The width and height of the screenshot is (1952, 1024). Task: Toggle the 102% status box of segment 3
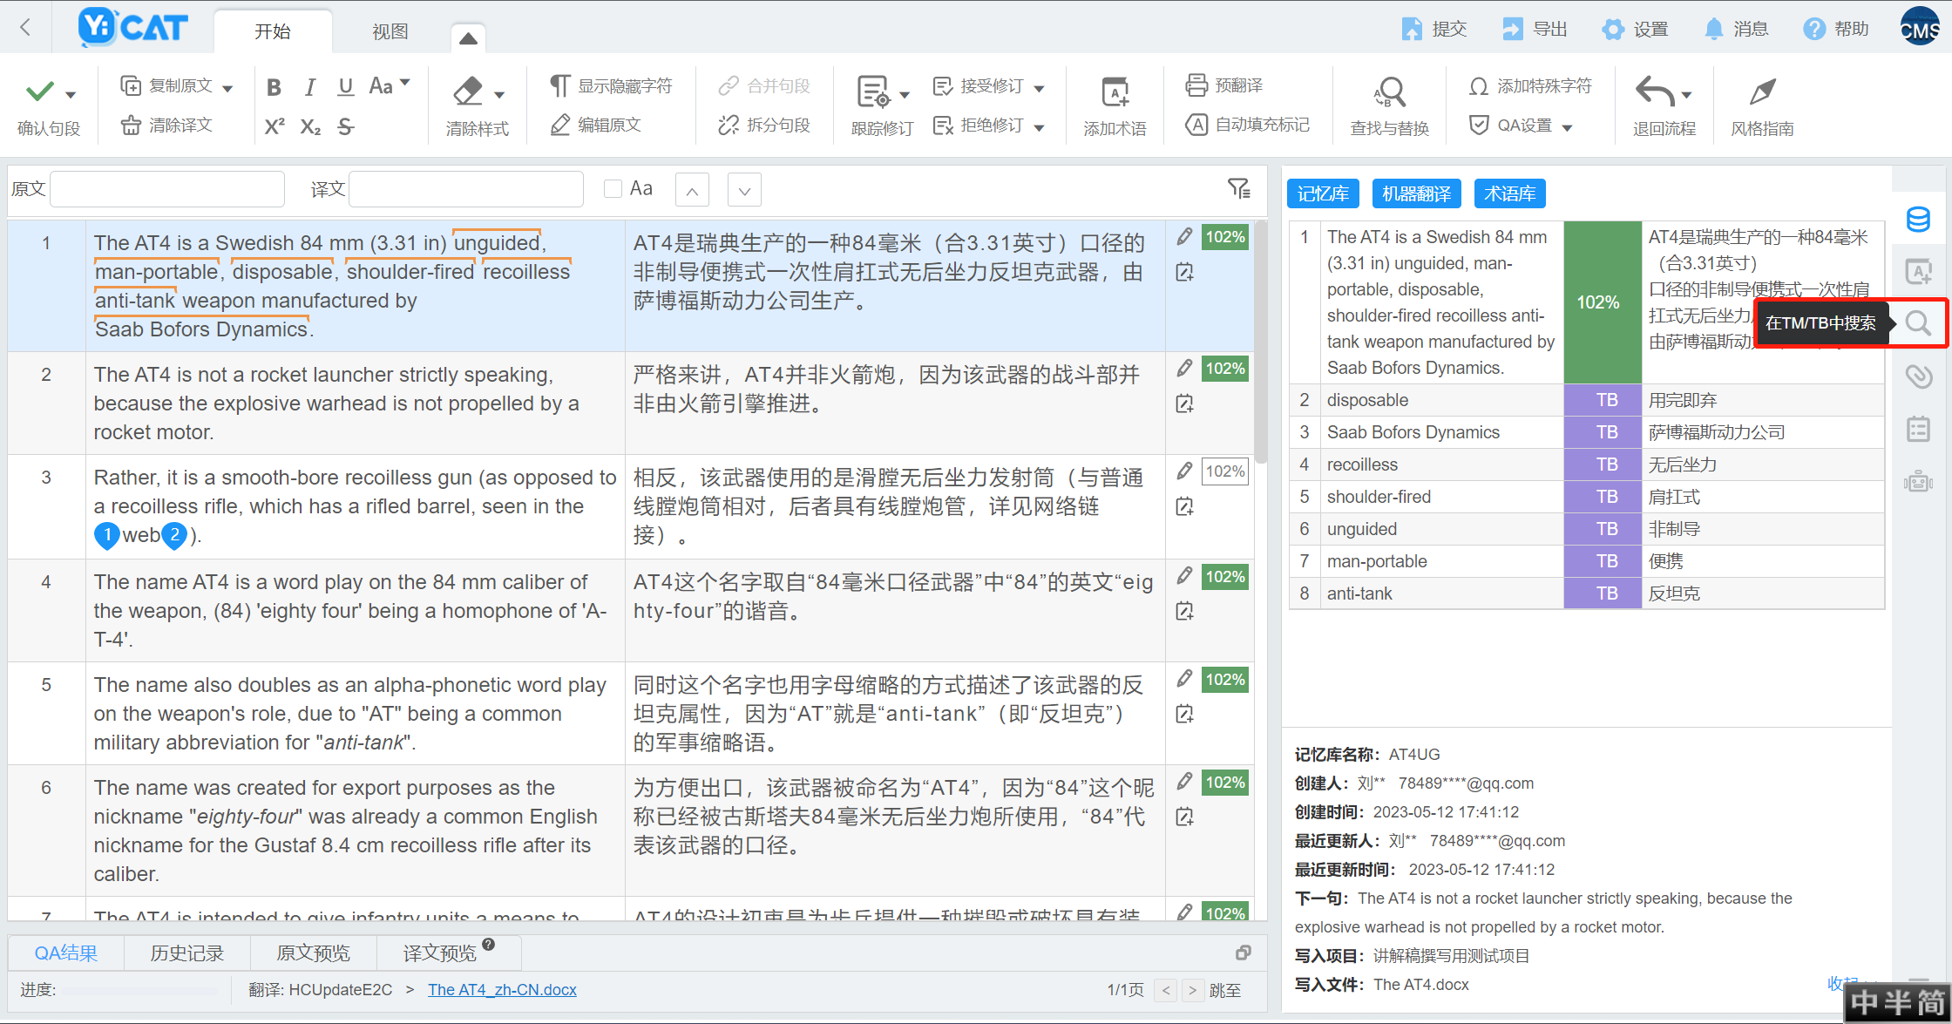coord(1224,471)
